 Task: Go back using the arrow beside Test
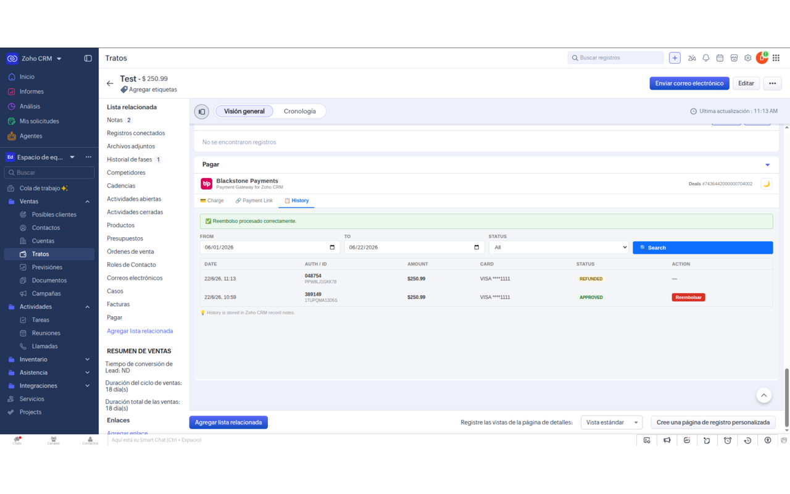pyautogui.click(x=110, y=83)
